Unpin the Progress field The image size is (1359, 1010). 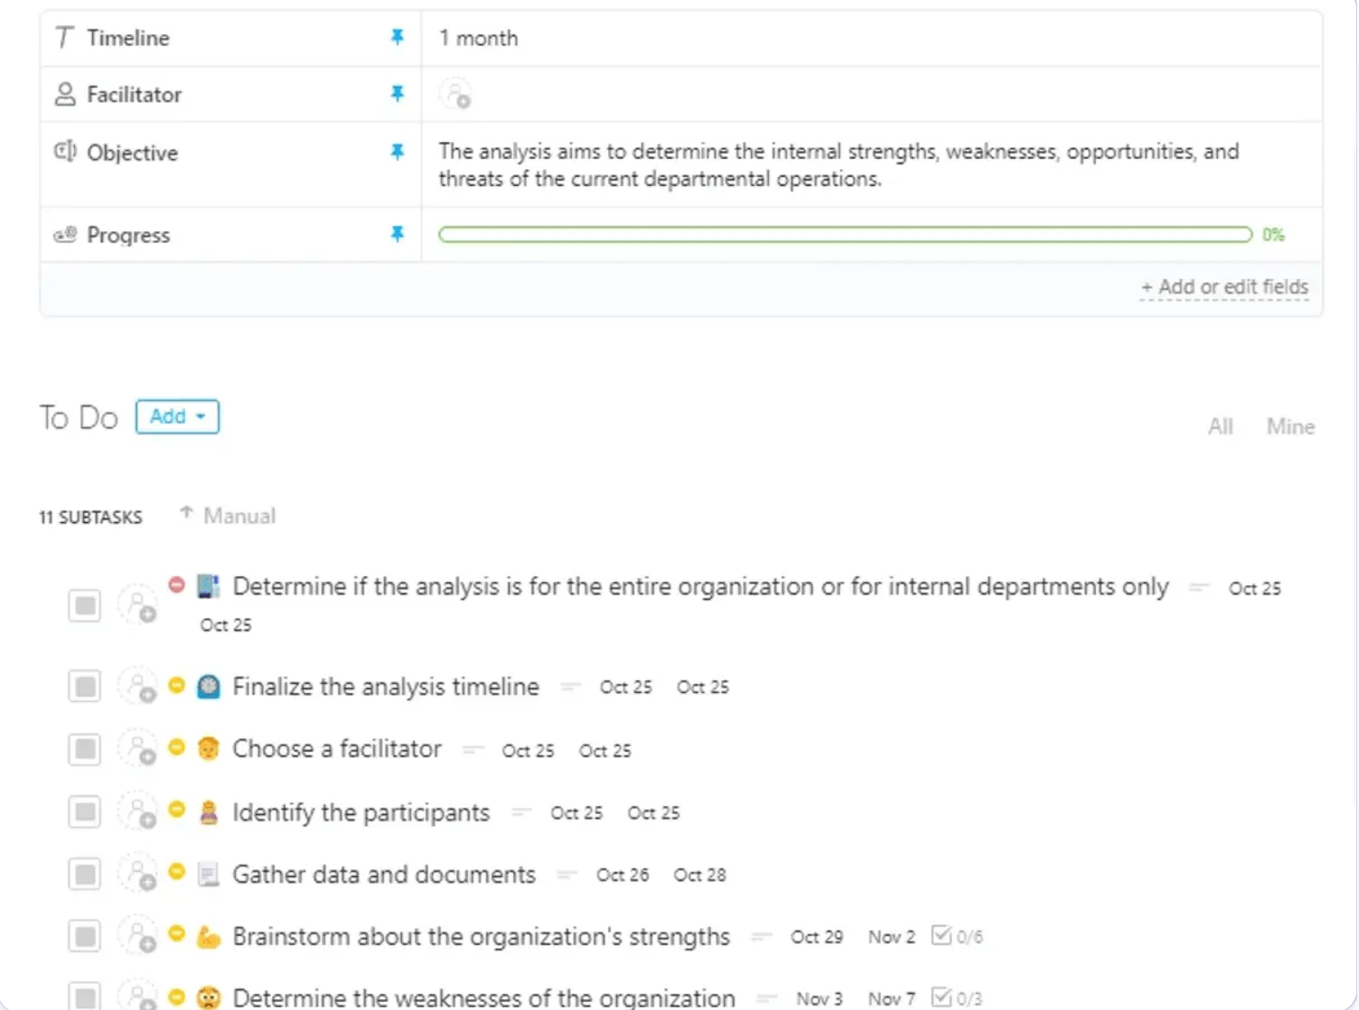pyautogui.click(x=397, y=234)
